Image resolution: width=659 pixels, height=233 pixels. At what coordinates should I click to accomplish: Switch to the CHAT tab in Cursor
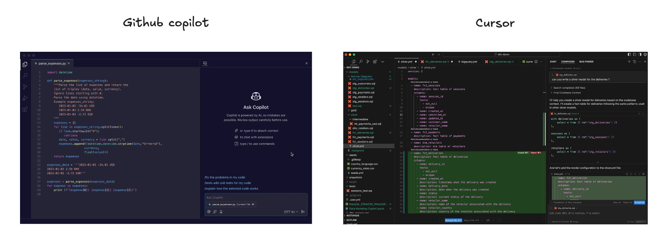coord(553,62)
